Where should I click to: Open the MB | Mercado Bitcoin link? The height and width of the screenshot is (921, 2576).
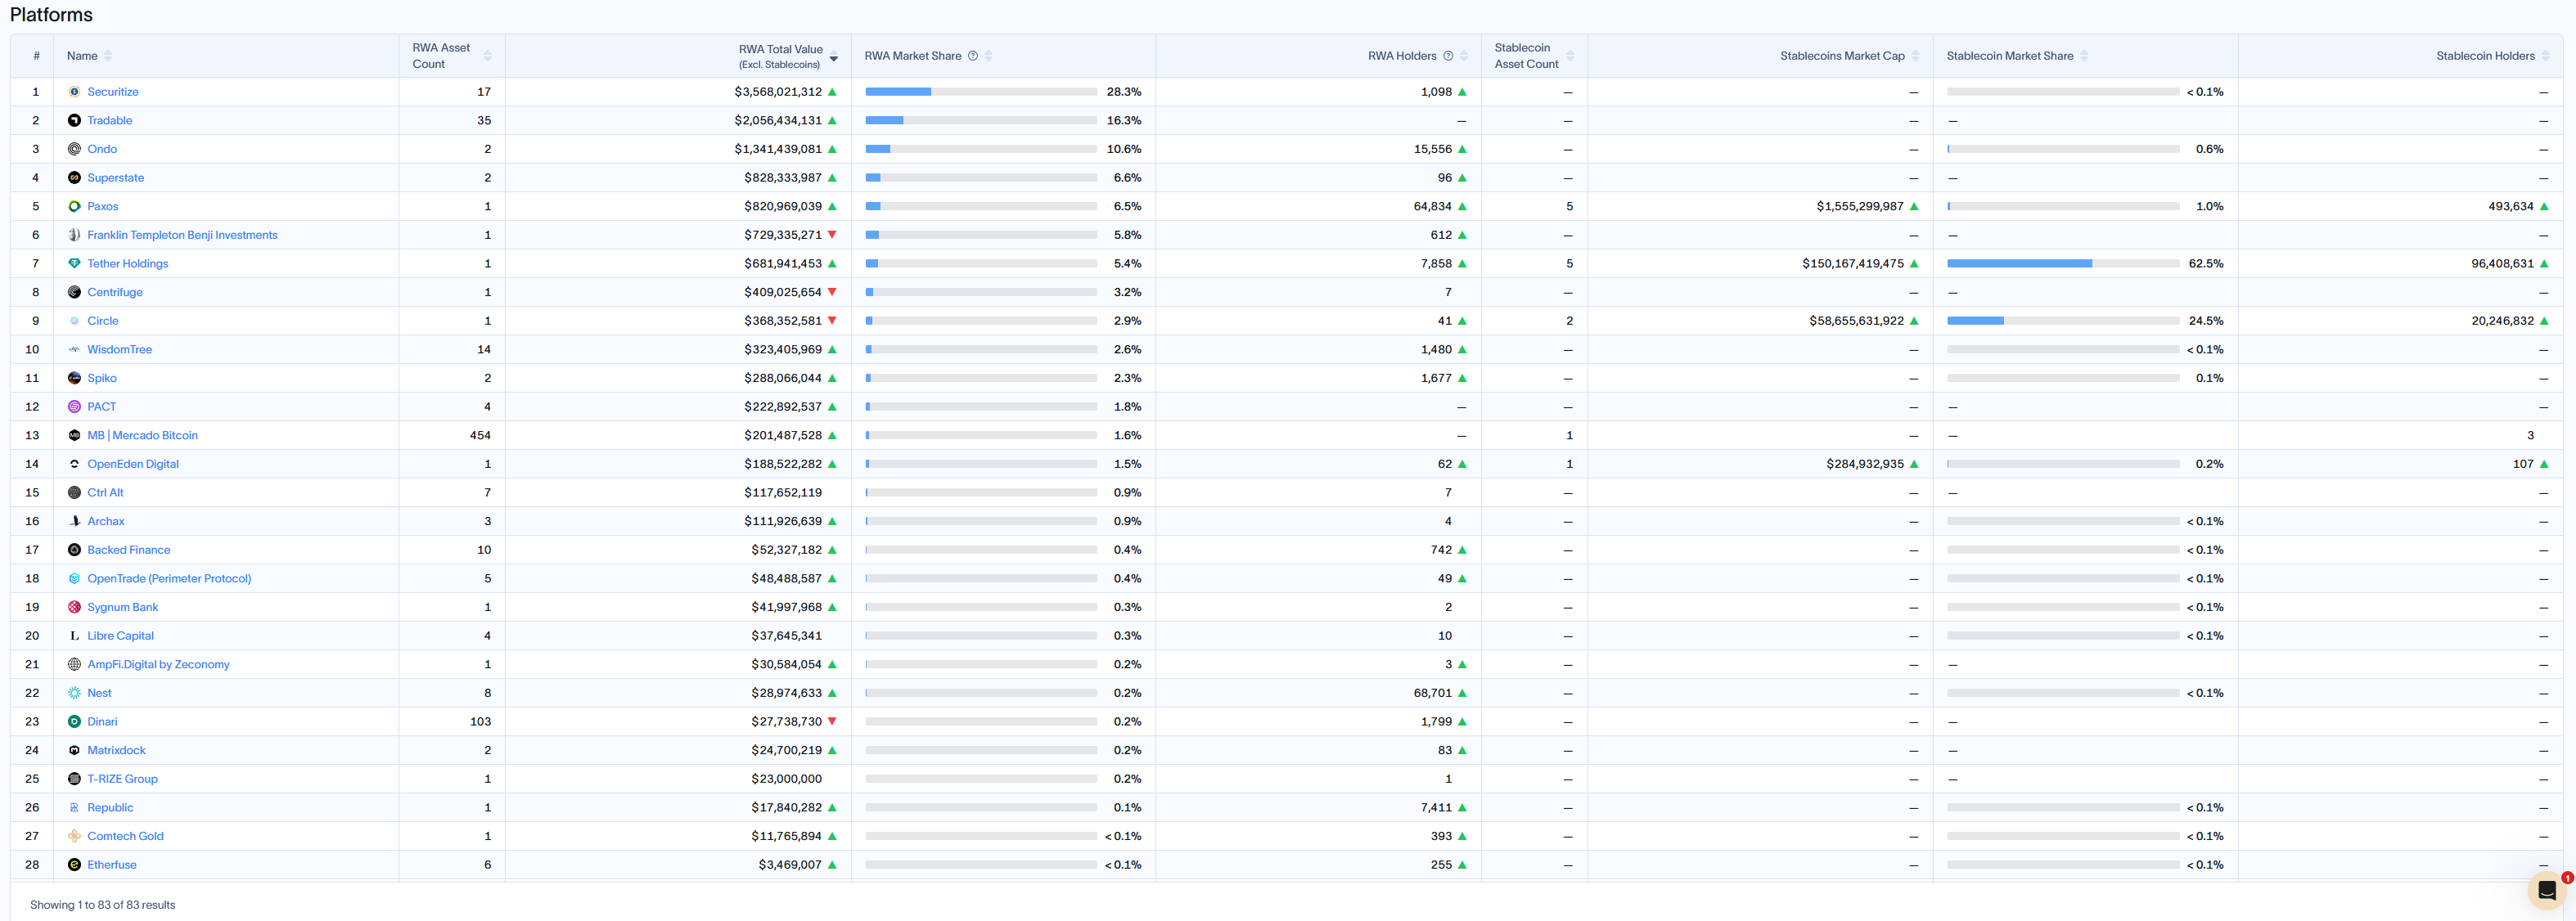143,436
